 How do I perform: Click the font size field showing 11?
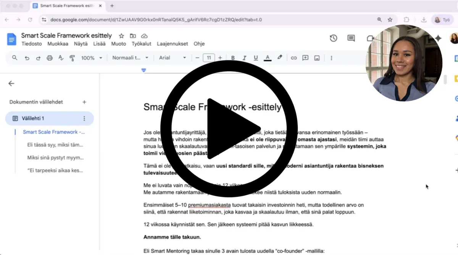click(209, 58)
